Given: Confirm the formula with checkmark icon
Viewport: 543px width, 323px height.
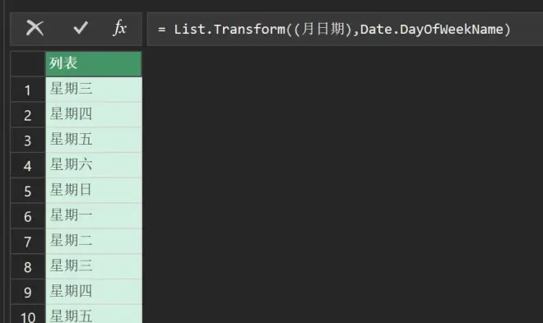Looking at the screenshot, I should pos(81,28).
